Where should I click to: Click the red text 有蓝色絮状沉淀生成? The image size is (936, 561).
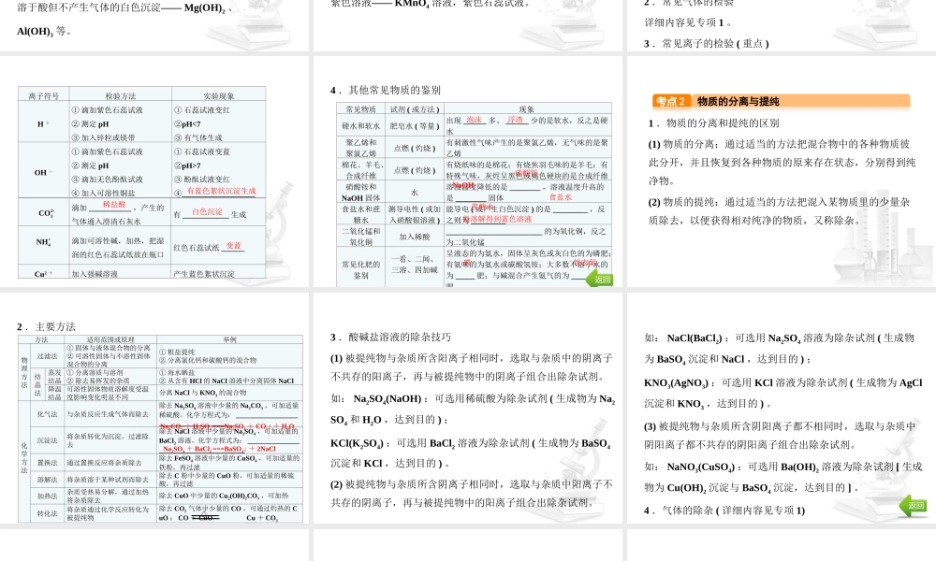pos(222,191)
